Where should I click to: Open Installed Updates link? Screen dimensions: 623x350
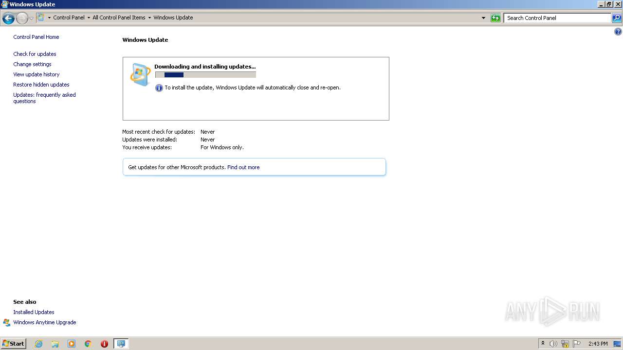point(34,312)
